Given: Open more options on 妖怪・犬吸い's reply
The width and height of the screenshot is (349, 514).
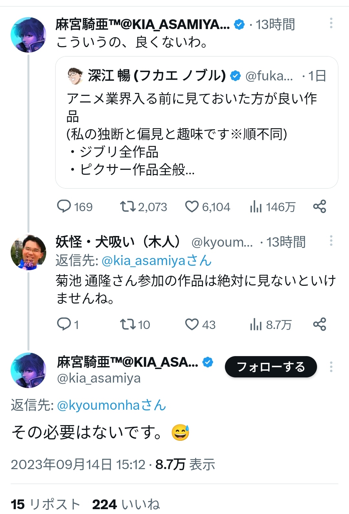Looking at the screenshot, I should click(331, 241).
